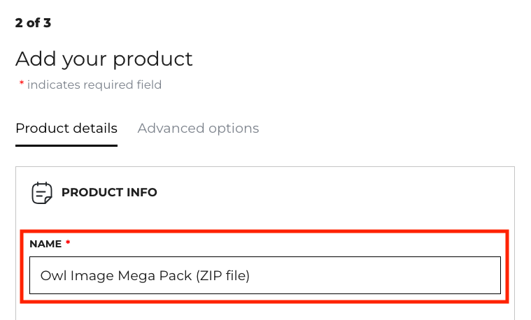Image resolution: width=531 pixels, height=320 pixels.
Task: Switch to the Advanced options tab
Action: tap(198, 129)
